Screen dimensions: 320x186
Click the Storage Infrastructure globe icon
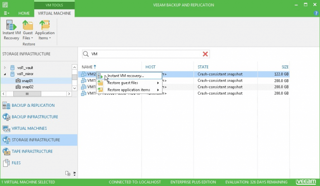(x=6, y=140)
